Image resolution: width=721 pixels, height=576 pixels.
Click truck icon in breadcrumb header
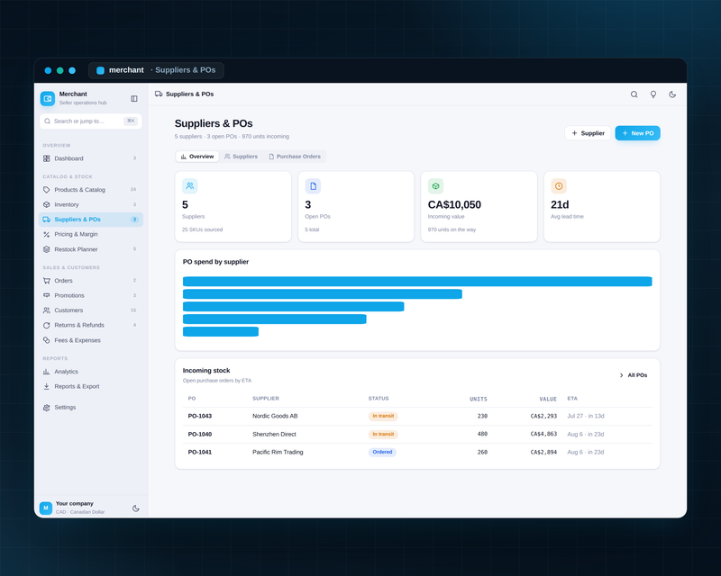point(159,94)
